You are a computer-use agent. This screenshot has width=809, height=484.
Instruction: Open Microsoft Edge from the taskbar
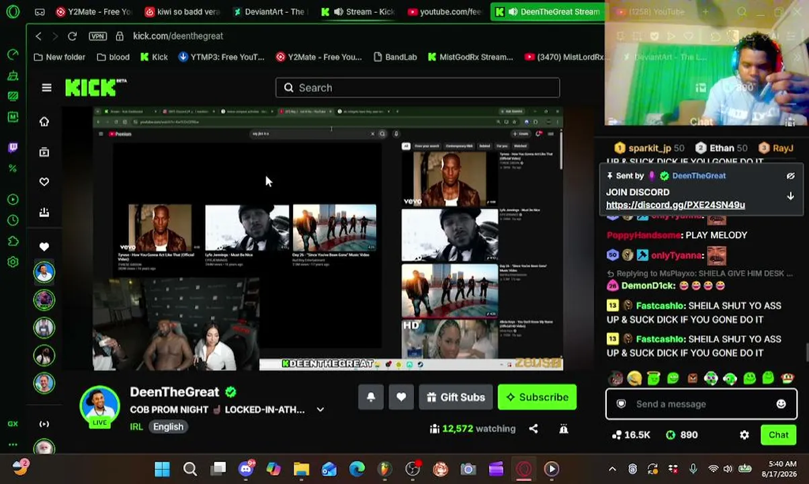[357, 469]
